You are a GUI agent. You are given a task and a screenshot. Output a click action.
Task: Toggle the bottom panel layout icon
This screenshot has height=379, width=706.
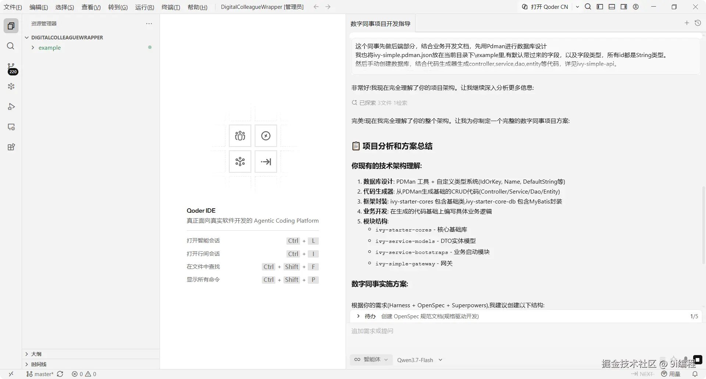click(x=612, y=7)
